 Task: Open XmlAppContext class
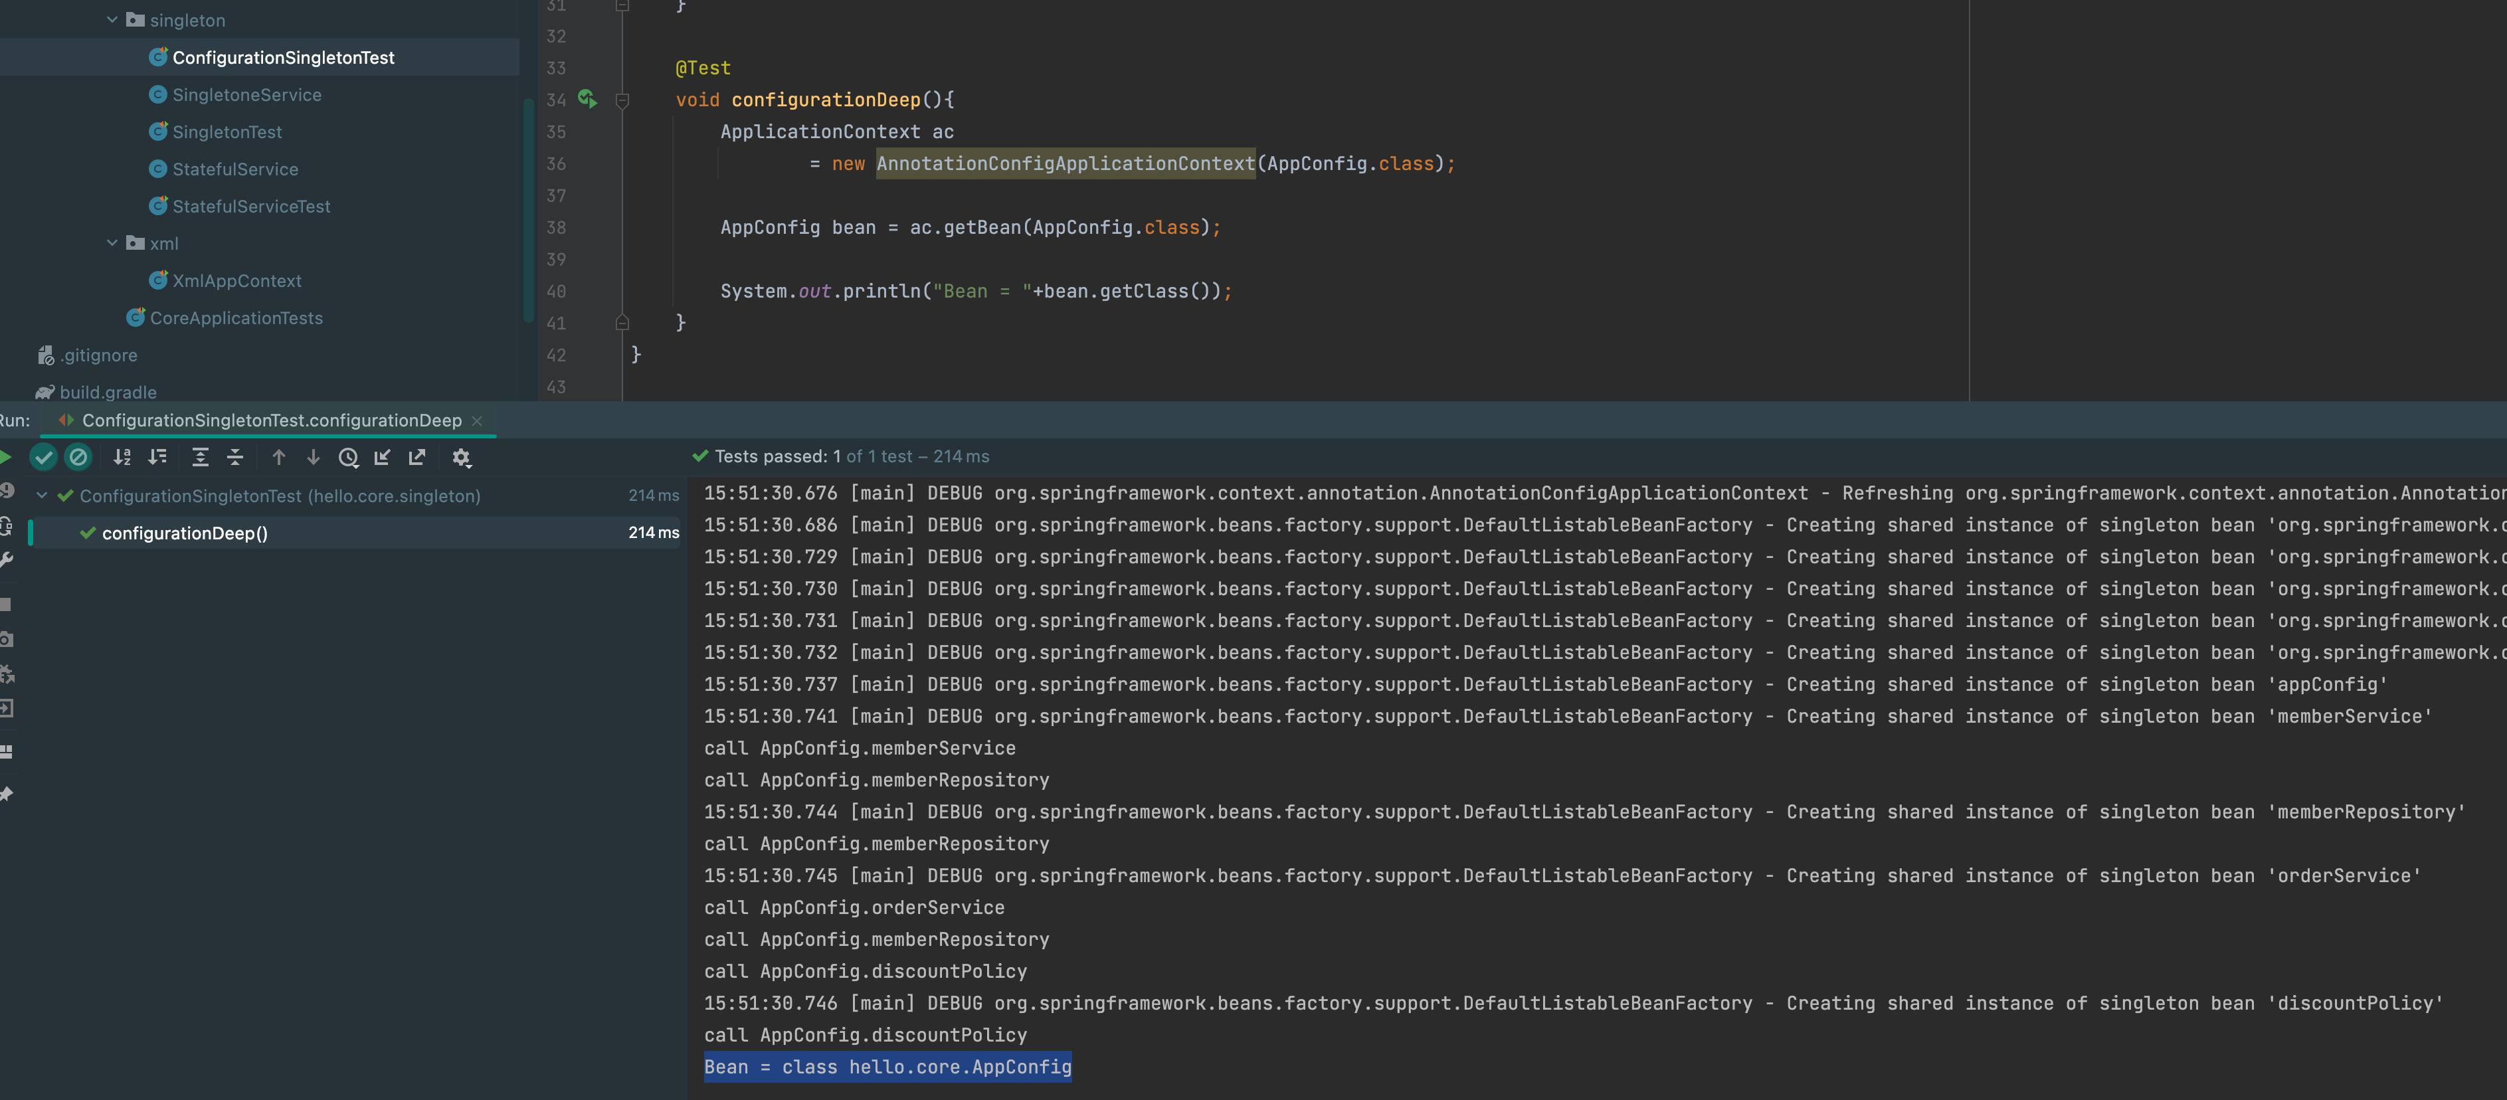237,280
